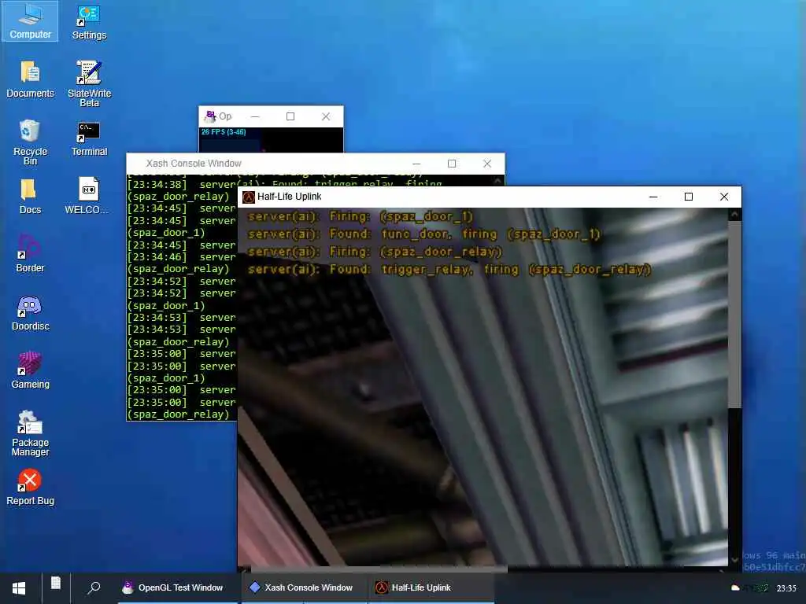Click the OpenGL window title bar icon
The image size is (806, 604).
(209, 116)
